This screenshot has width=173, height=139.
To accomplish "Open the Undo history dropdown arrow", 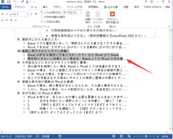I will (x=18, y=2).
